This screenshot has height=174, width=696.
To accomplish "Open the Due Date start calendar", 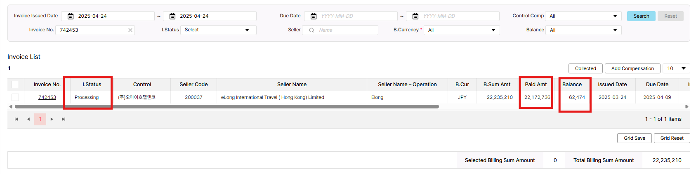I will click(314, 16).
